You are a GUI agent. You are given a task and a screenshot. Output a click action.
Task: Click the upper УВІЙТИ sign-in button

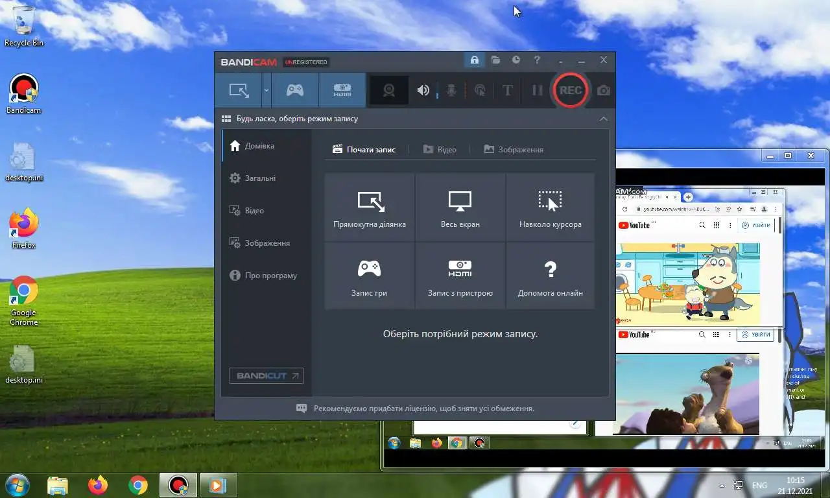[756, 225]
